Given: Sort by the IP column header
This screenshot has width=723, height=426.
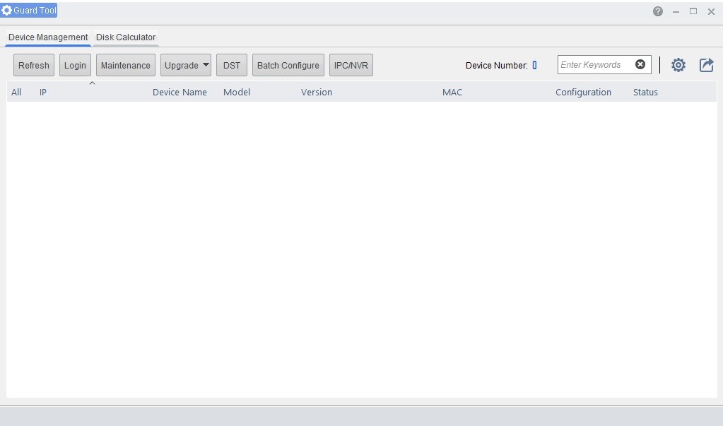Looking at the screenshot, I should [x=43, y=93].
